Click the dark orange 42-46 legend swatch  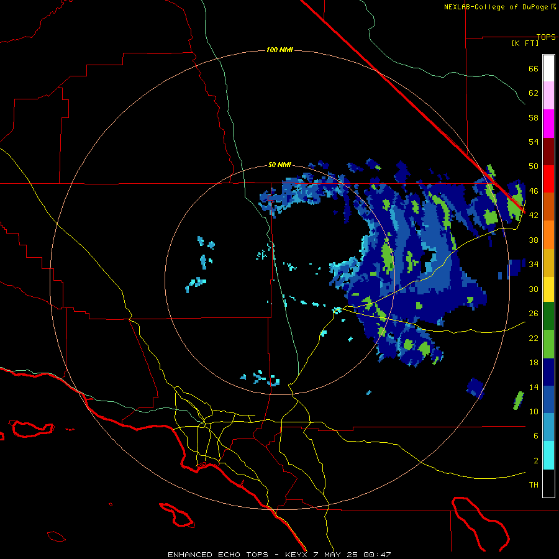[x=548, y=206]
